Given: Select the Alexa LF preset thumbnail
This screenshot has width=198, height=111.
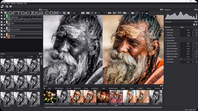Looking at the screenshot, I should [7, 82].
